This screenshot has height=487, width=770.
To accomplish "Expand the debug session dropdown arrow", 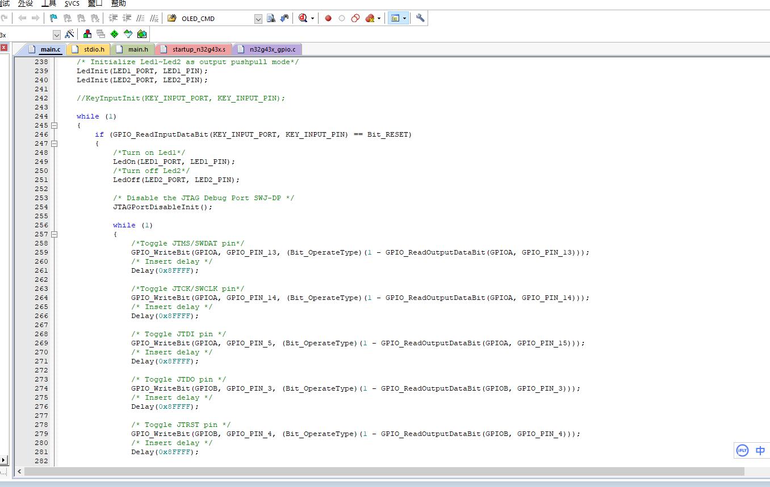I will pyautogui.click(x=312, y=18).
